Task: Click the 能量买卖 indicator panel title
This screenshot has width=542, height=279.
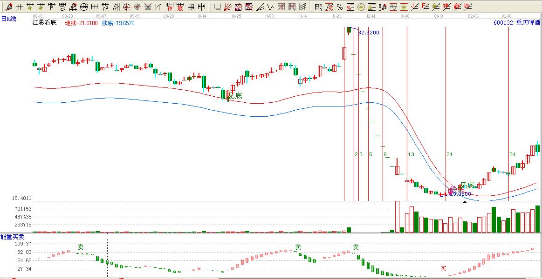Action: click(x=12, y=237)
